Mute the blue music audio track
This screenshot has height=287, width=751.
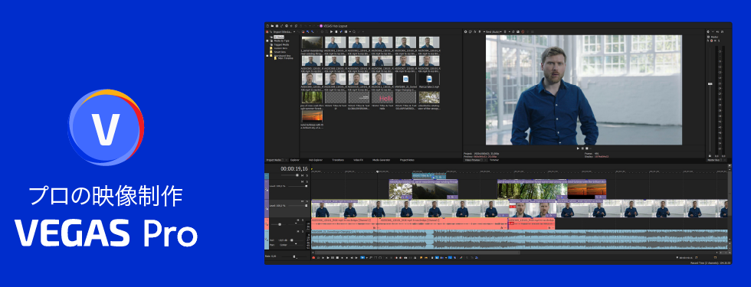click(x=298, y=231)
